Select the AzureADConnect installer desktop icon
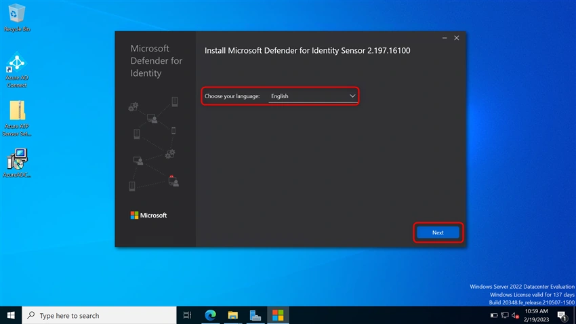This screenshot has height=324, width=576. 16,163
